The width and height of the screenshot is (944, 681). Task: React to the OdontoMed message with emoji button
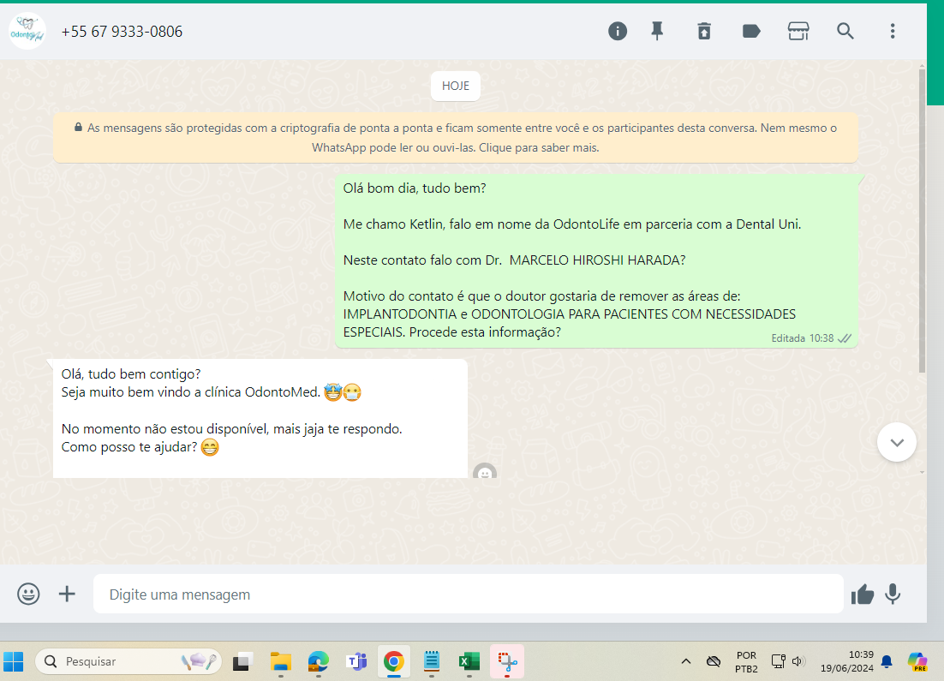click(x=485, y=471)
